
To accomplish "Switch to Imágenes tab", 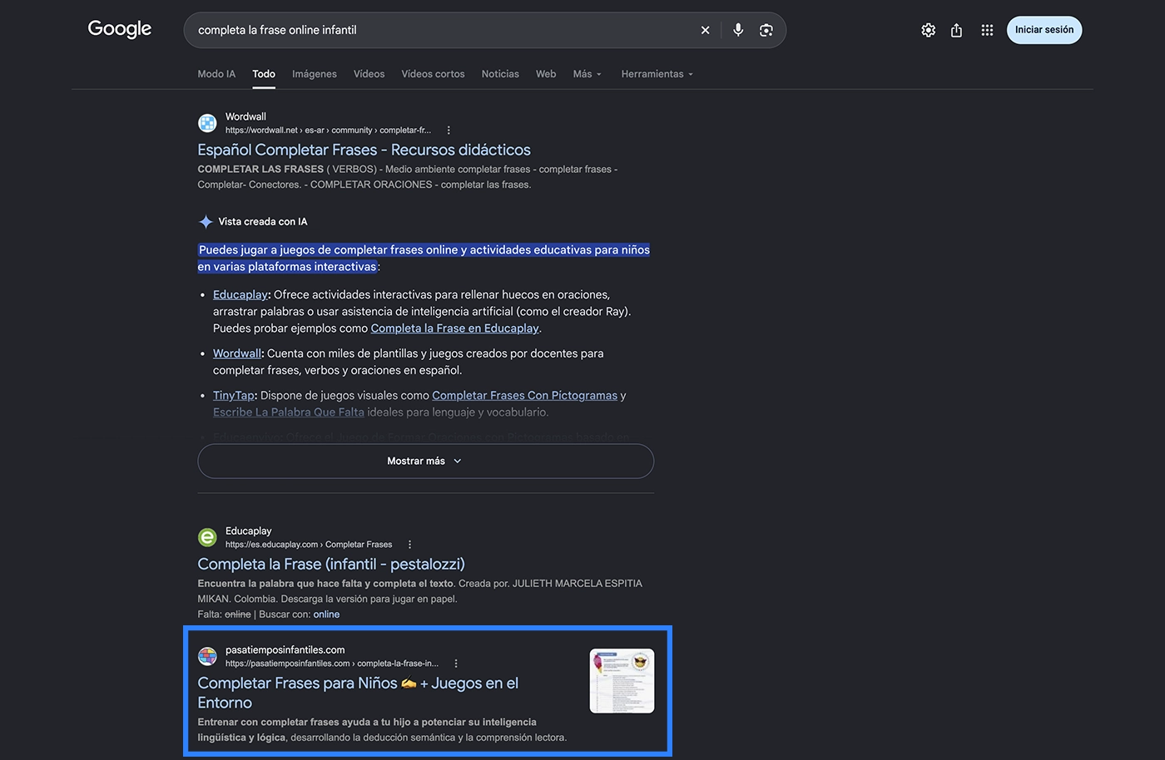I will [315, 74].
